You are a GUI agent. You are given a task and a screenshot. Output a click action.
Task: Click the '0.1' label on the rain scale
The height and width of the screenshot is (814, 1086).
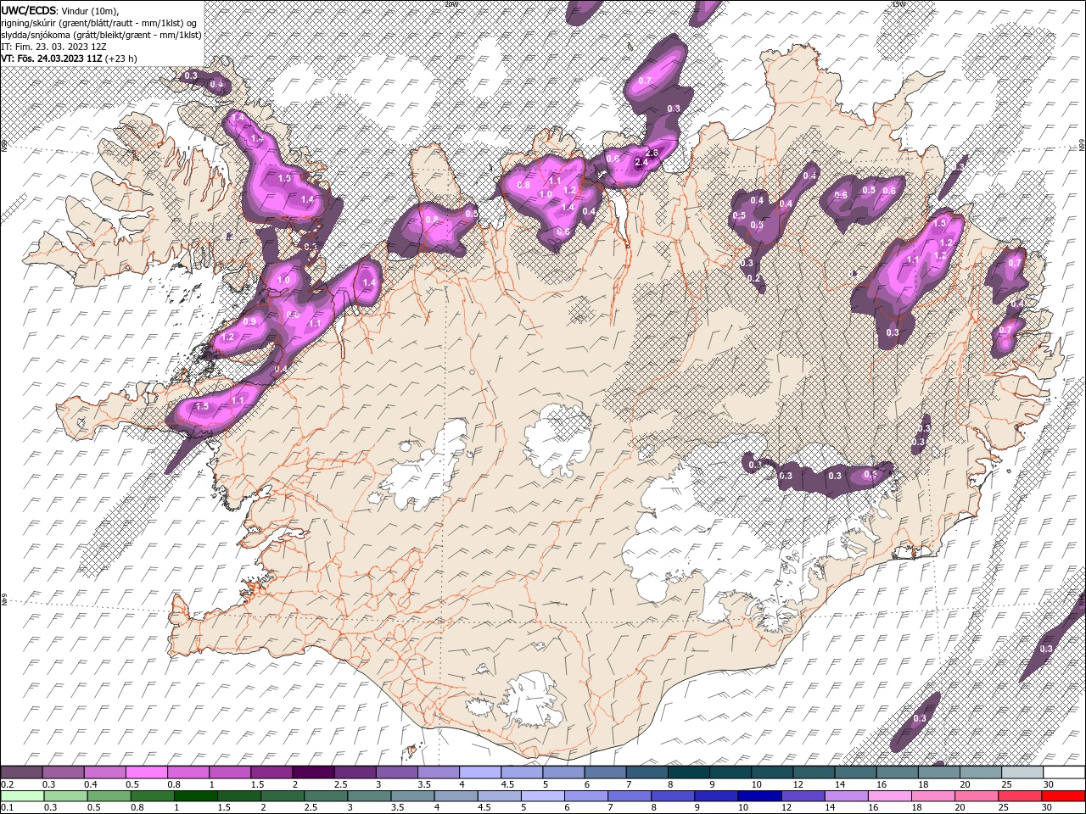click(x=7, y=808)
